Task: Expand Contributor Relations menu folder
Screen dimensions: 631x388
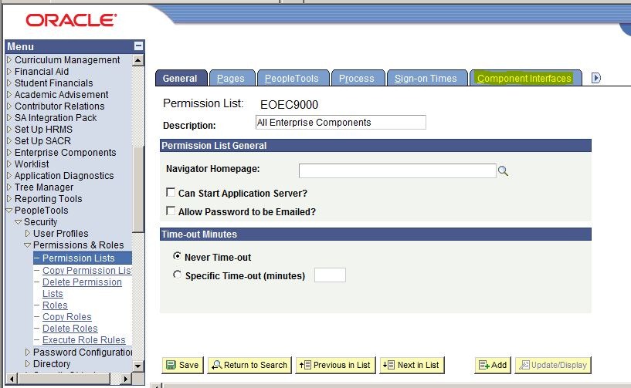Action: [x=9, y=106]
